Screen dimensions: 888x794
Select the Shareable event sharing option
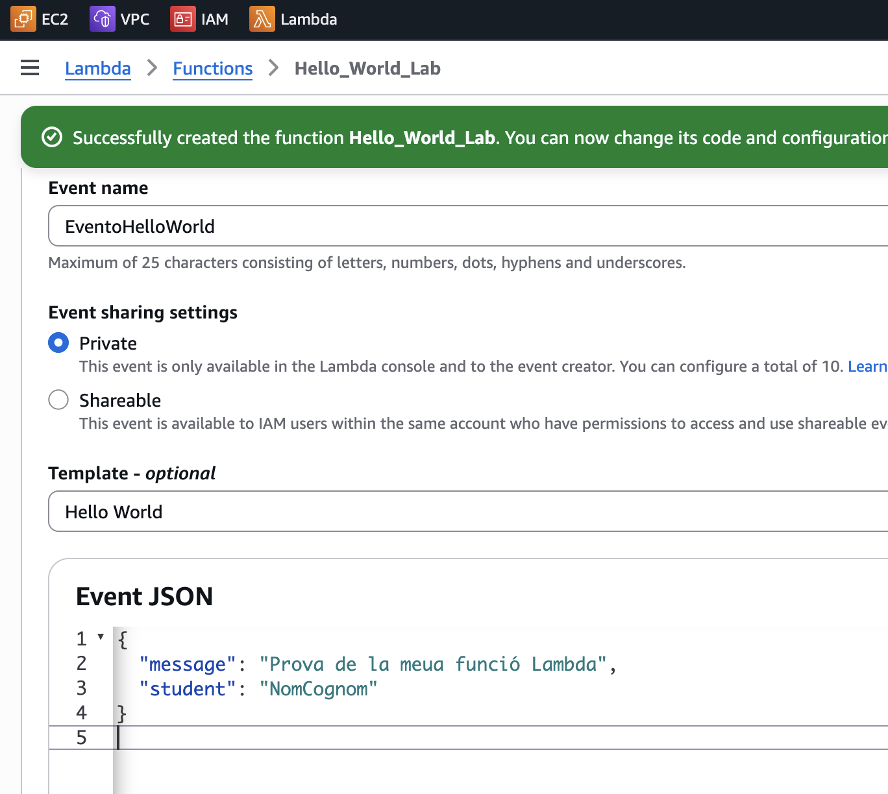pyautogui.click(x=58, y=400)
